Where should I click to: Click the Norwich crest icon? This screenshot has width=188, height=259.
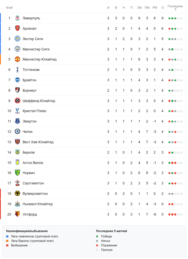tap(18, 173)
